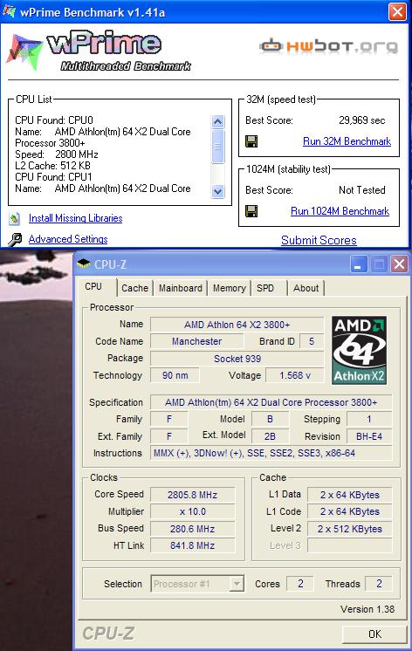Open the Memory tab

pyautogui.click(x=230, y=288)
